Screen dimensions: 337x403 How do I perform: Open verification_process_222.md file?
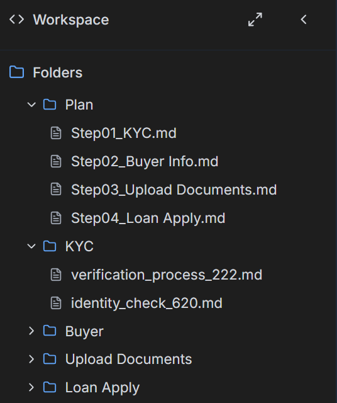coord(167,275)
